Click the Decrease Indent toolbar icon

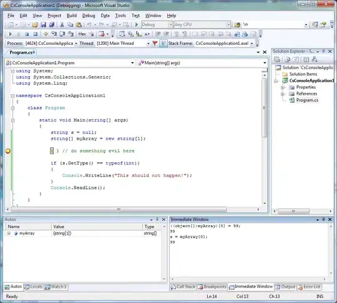[158, 34]
